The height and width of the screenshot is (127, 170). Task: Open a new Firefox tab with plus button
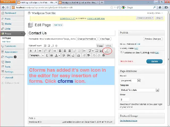[102, 2]
